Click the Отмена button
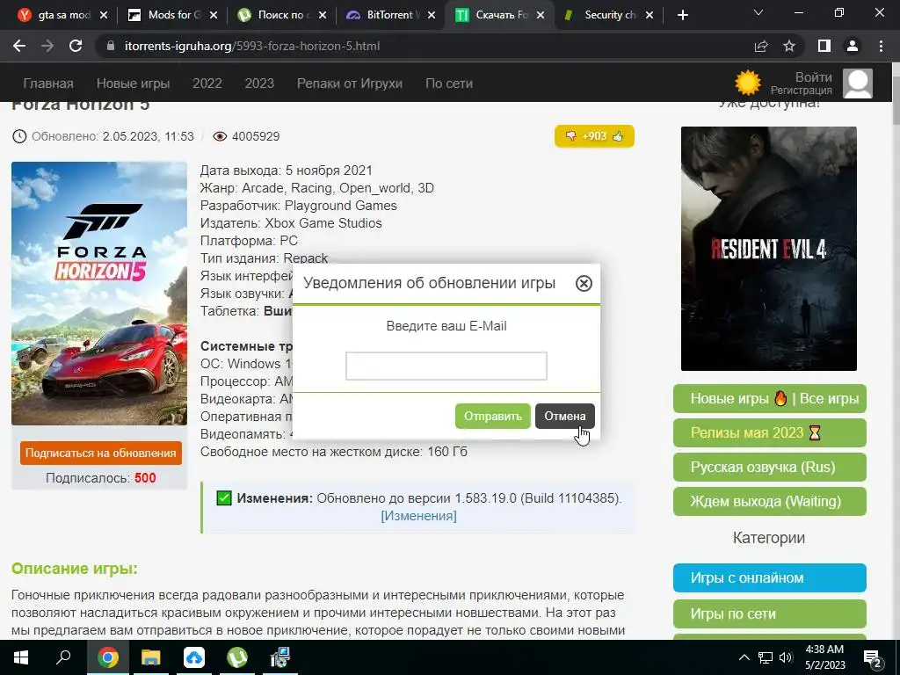 565,416
